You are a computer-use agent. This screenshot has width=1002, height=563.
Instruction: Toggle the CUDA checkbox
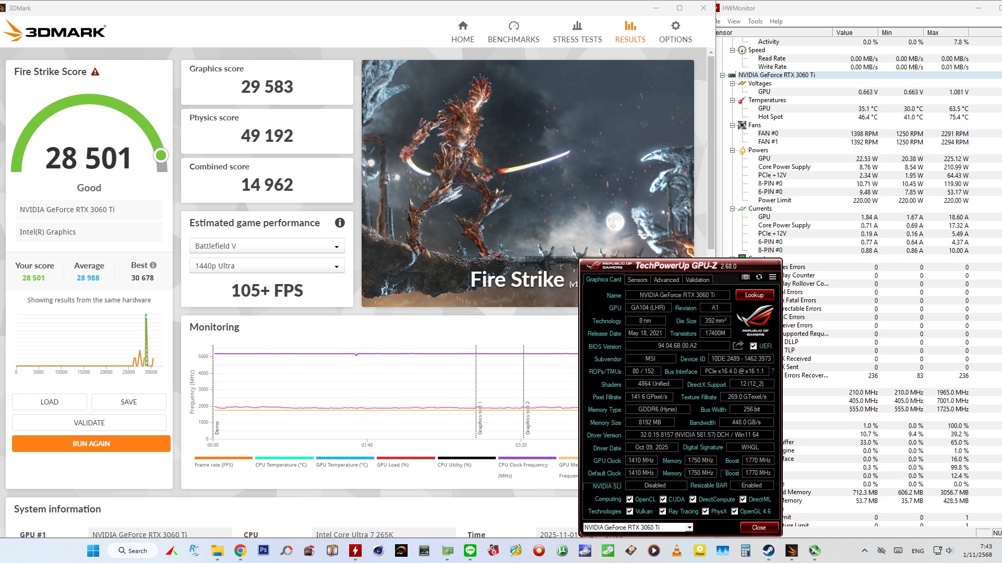pos(663,499)
